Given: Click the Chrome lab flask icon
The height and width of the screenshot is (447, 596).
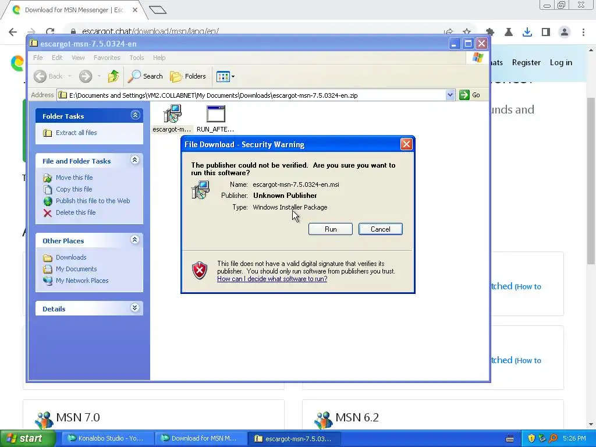Looking at the screenshot, I should coord(509,32).
